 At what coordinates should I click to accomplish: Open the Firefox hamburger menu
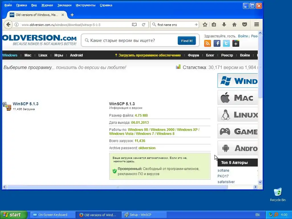(x=257, y=25)
